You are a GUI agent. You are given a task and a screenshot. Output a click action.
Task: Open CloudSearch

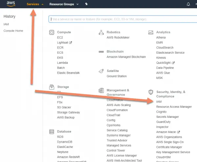pos(165,47)
